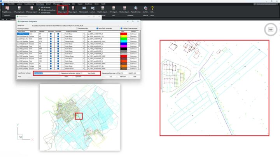Click XML-IDs neu berechnen in the ribbon
Viewport: 280px width, 157px height.
tap(47, 10)
